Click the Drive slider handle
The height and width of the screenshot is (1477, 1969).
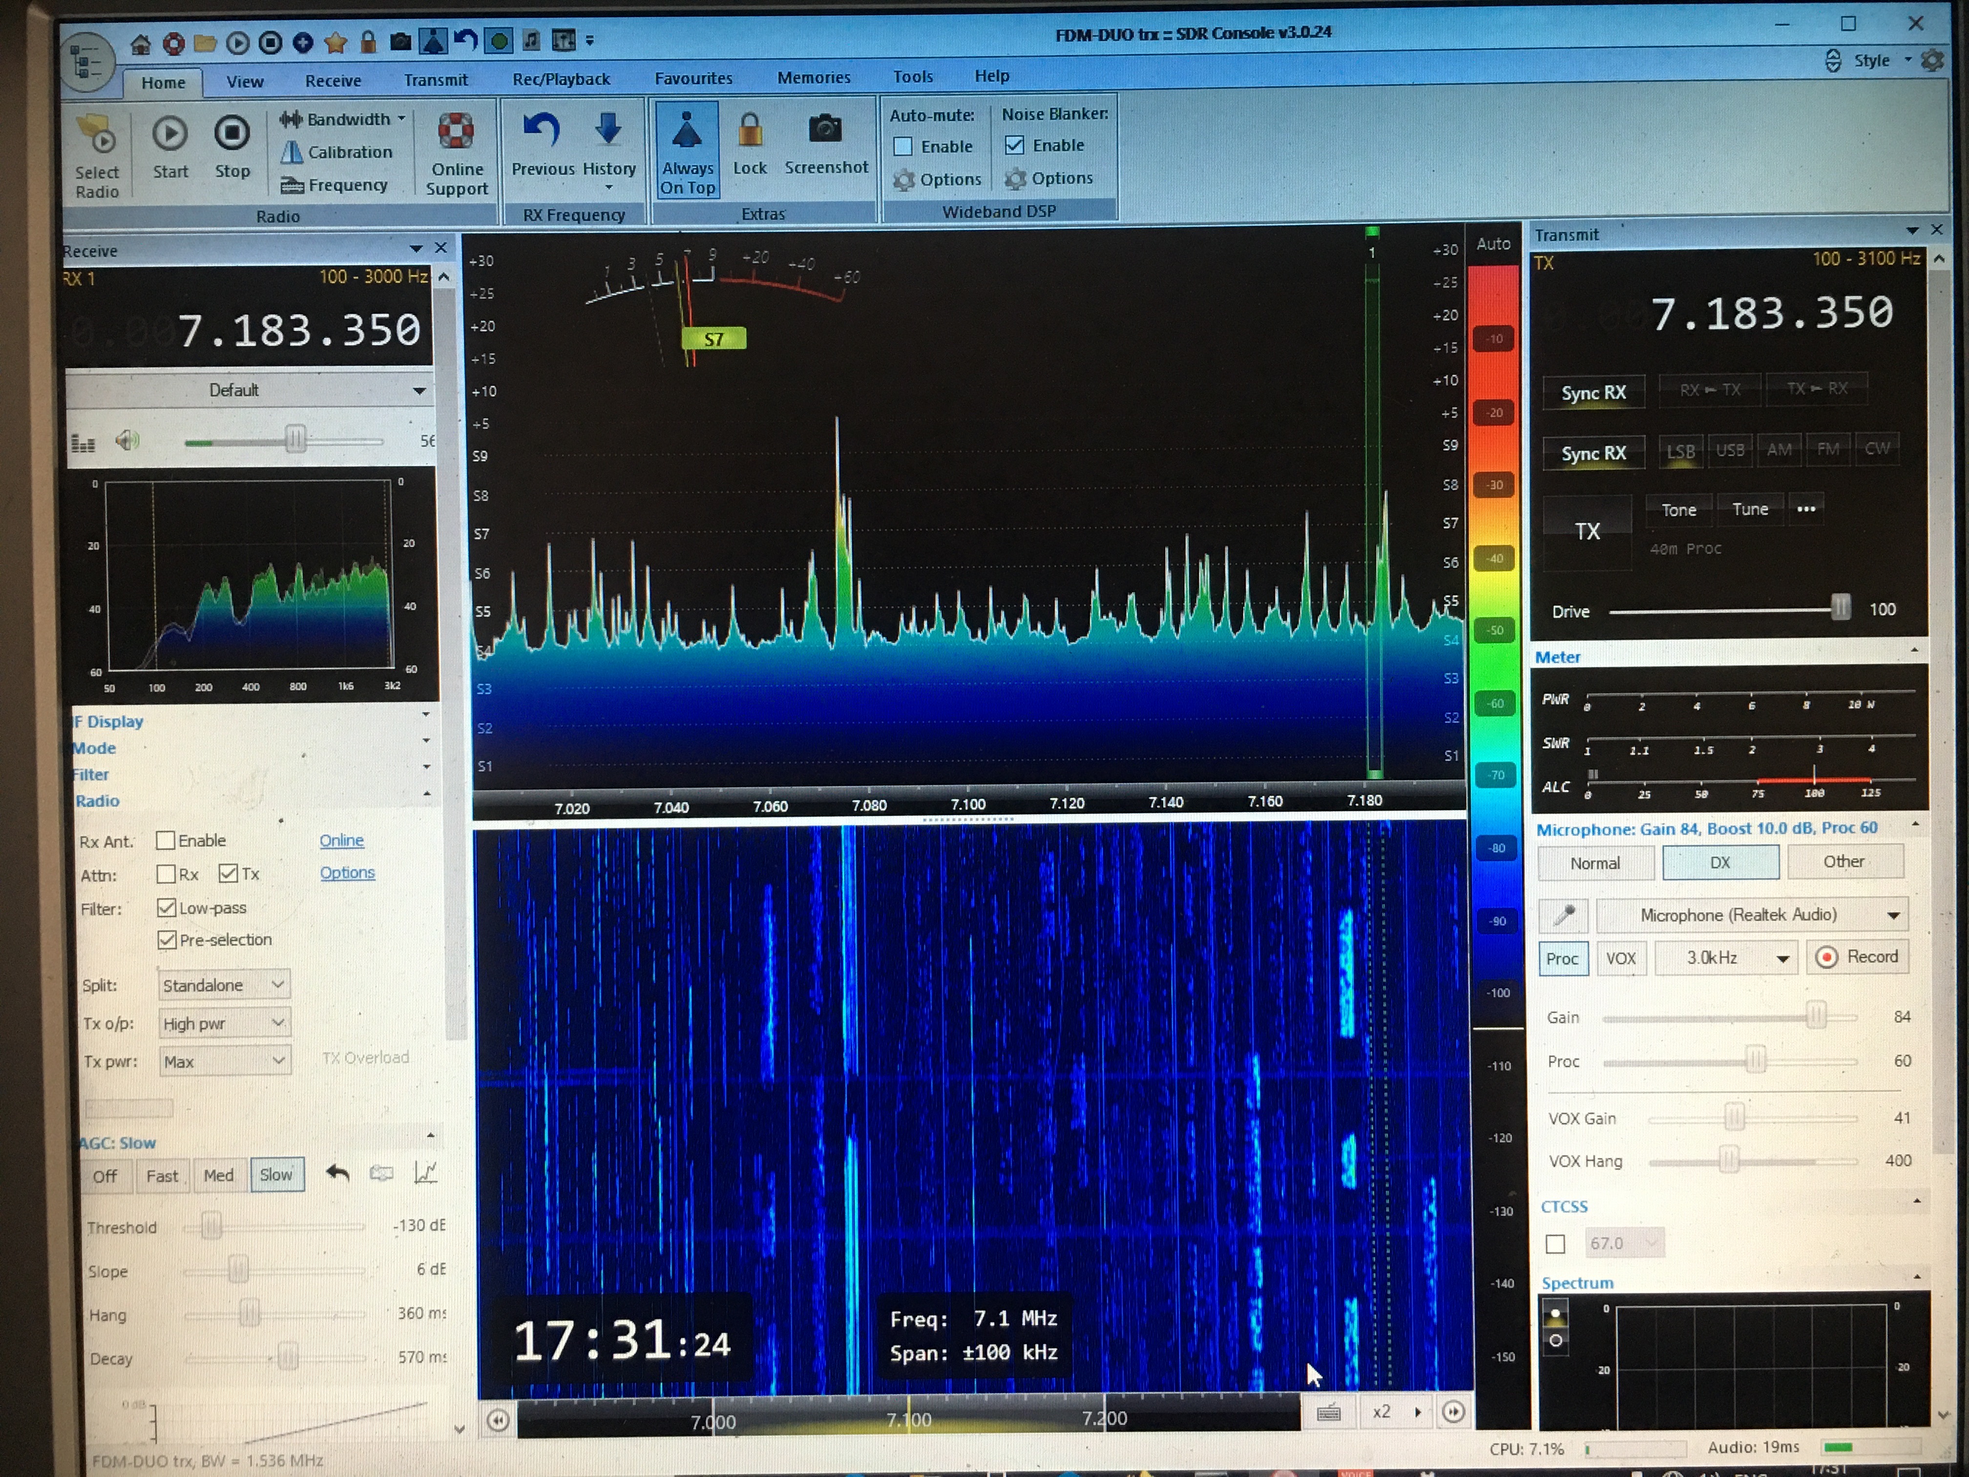tap(1840, 608)
